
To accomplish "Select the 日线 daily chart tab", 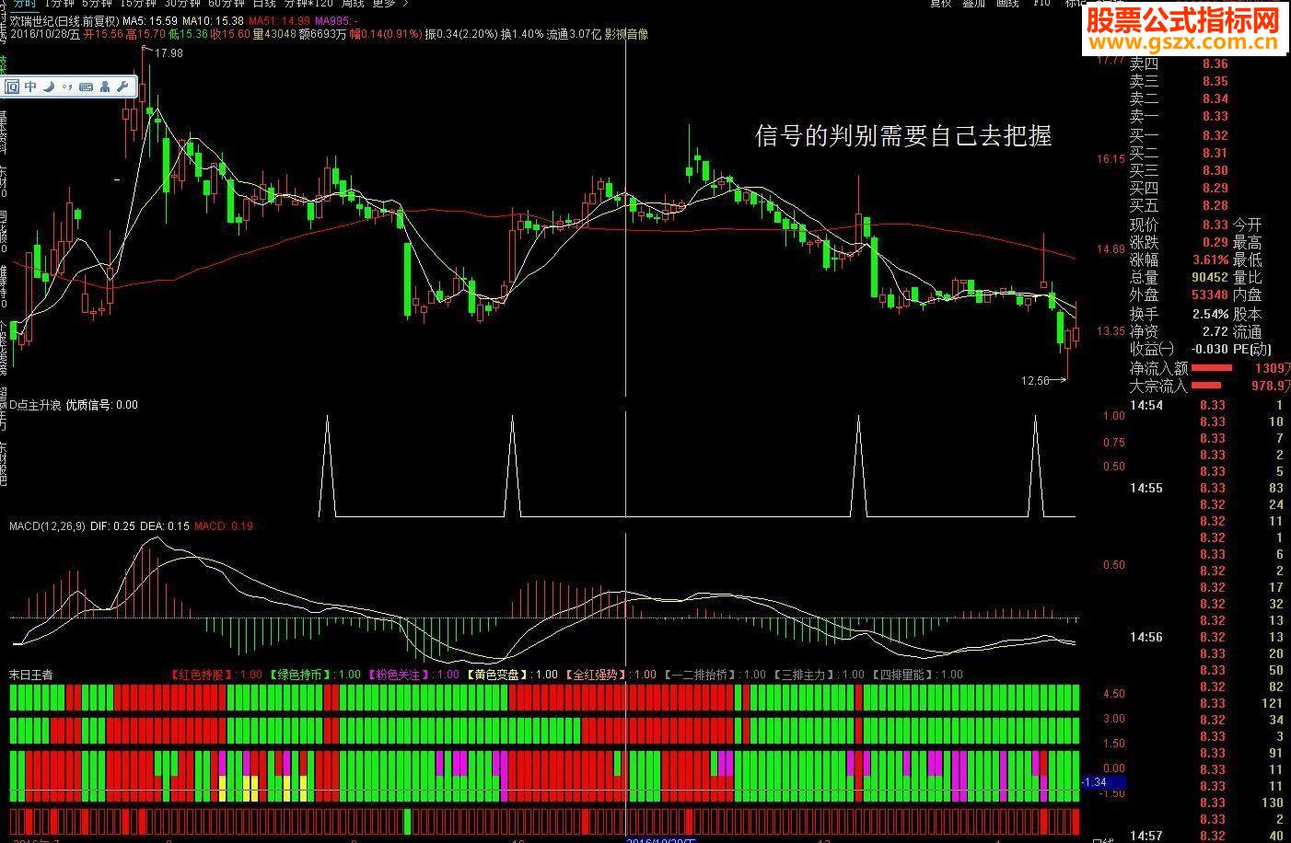I will coord(264,4).
